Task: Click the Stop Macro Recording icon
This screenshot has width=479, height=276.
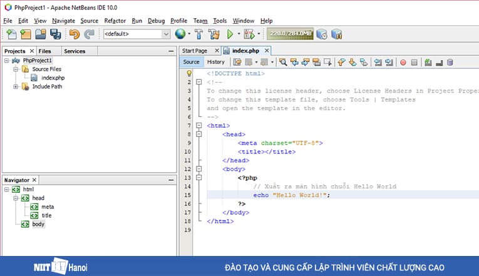Action: (414, 63)
